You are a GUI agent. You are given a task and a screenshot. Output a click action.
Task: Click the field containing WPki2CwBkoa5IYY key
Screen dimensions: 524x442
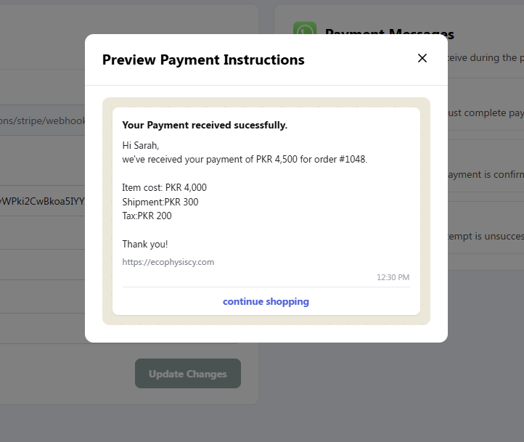[x=42, y=201]
